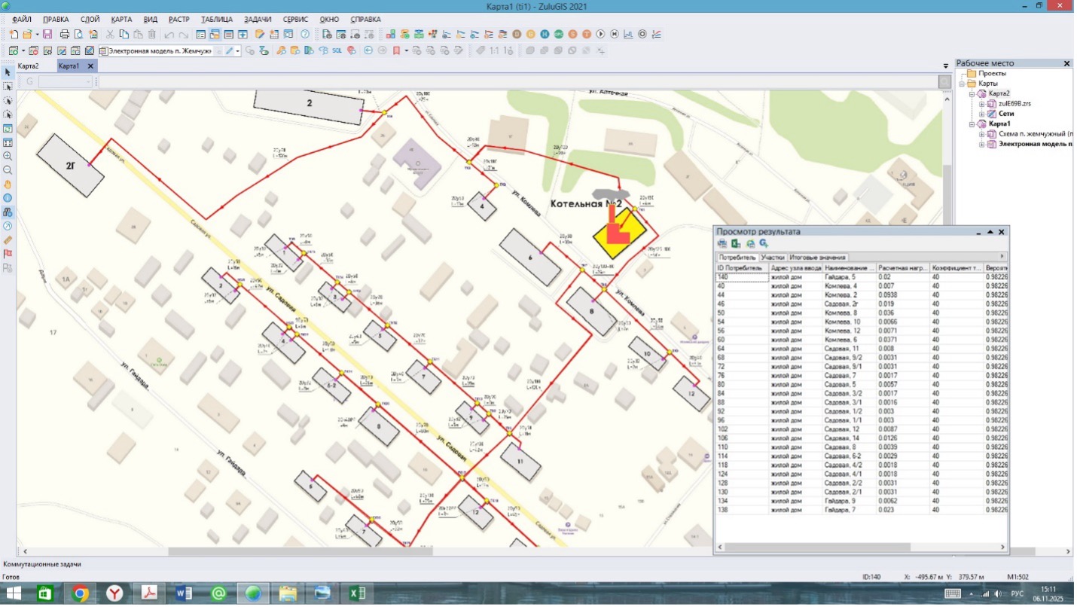Activate the Pan hand tool
This screenshot has width=1077, height=607.
[x=8, y=185]
